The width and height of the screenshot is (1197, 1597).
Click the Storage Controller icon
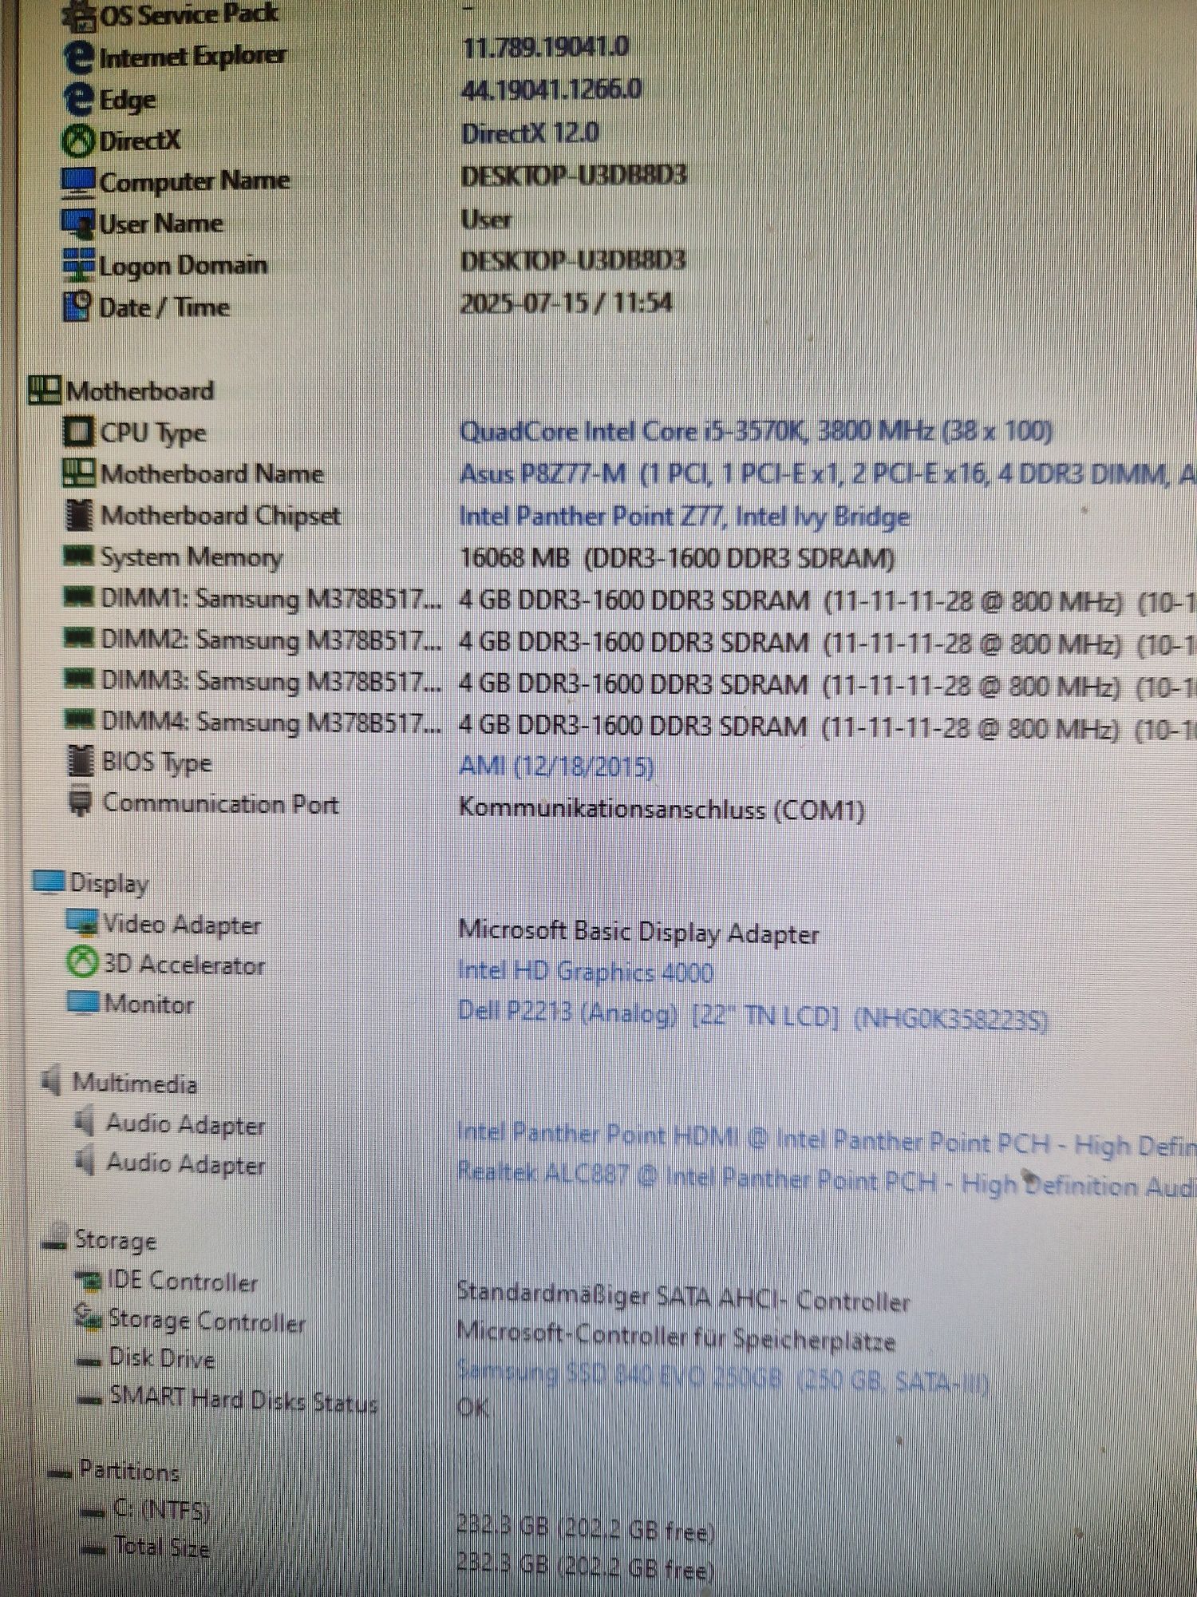tap(88, 1318)
